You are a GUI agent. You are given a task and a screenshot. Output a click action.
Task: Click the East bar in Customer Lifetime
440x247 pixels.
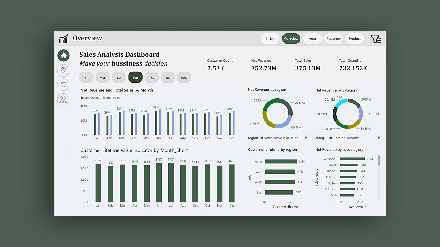point(279,192)
